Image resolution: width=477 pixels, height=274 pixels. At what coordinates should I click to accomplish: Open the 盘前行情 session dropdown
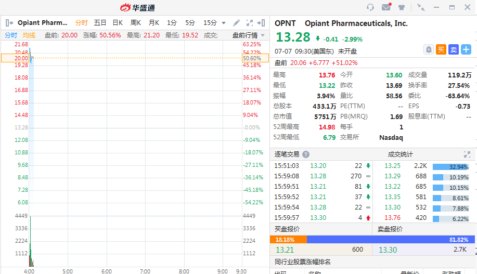coord(248,35)
